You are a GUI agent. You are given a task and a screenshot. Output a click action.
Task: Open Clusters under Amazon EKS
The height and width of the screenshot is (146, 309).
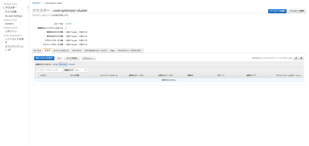tap(9, 24)
